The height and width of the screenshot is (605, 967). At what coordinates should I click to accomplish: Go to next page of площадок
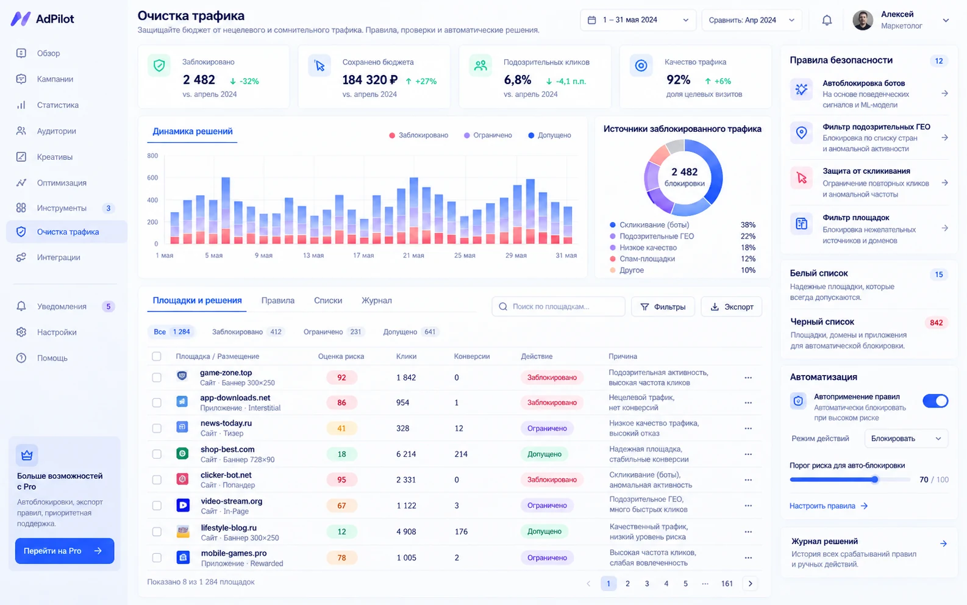click(x=751, y=584)
